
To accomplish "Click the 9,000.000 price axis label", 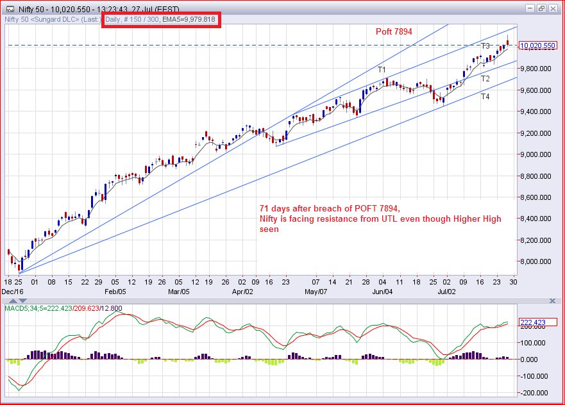I will coord(535,154).
